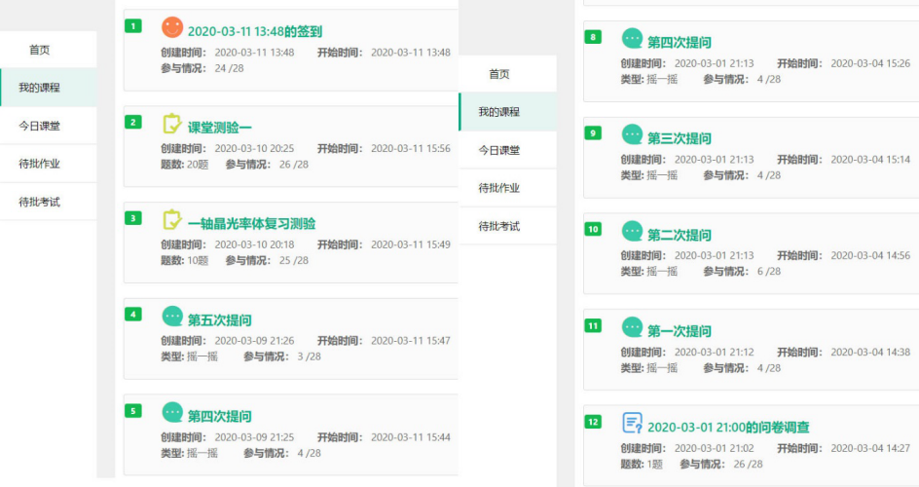Screen dimensions: 919x487
Task: Click green number badge 3
Action: point(133,218)
